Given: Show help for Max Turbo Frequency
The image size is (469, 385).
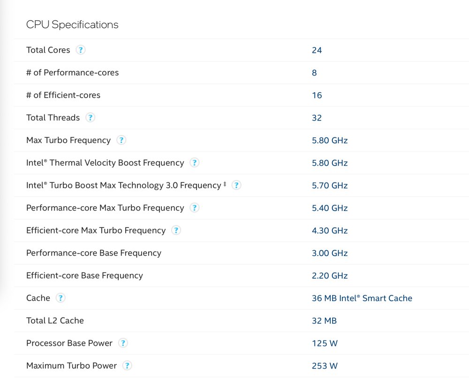Looking at the screenshot, I should coord(121,140).
